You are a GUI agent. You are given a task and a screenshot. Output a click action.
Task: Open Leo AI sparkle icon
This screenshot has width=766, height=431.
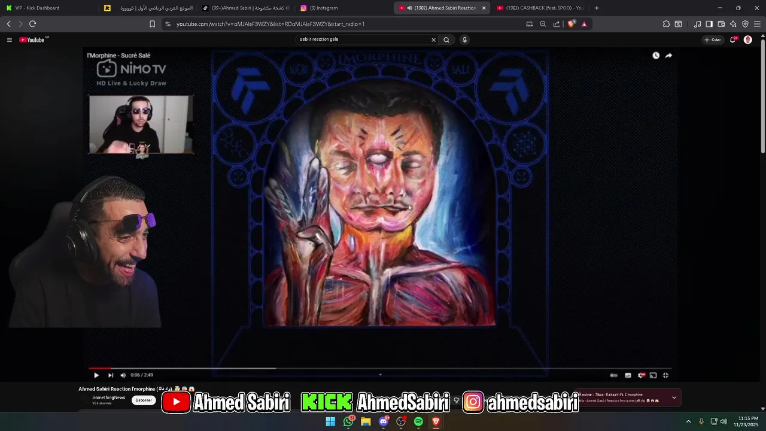(733, 24)
